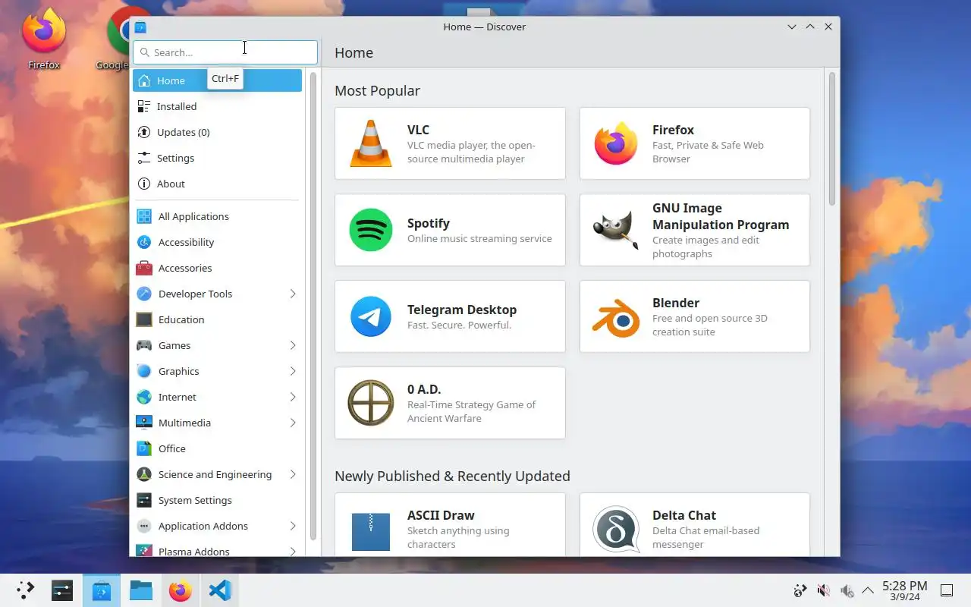Select the Firefox card title text

[x=673, y=130]
